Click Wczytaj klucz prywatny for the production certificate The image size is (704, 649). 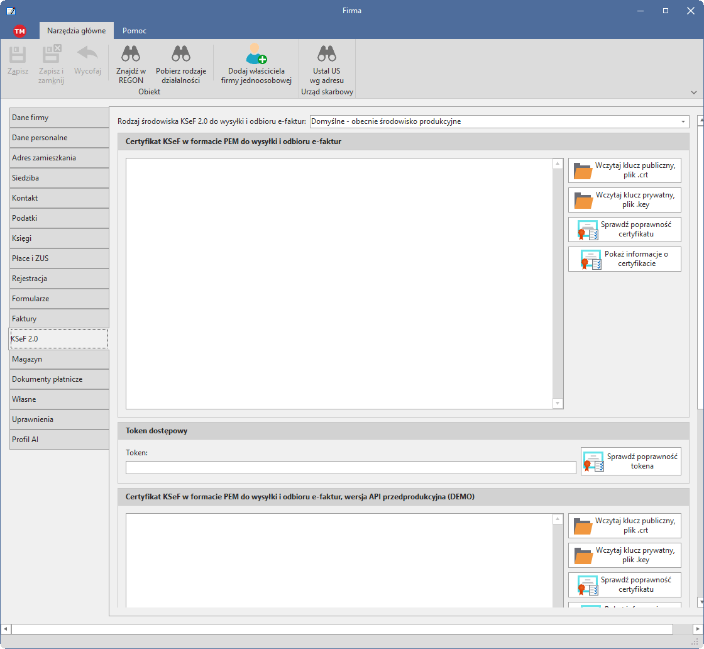625,200
